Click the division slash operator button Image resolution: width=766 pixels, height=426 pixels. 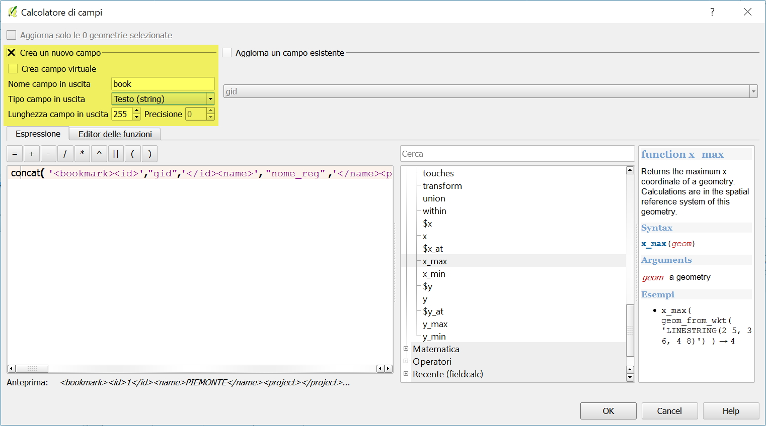(x=65, y=154)
